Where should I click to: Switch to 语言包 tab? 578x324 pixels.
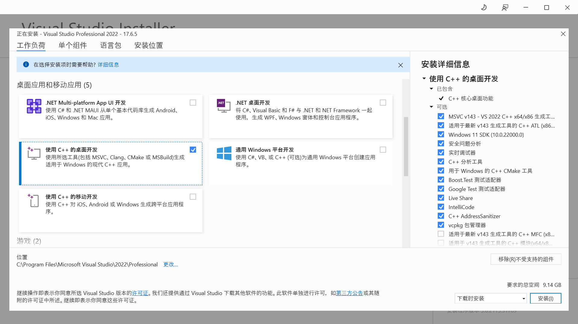click(x=111, y=45)
